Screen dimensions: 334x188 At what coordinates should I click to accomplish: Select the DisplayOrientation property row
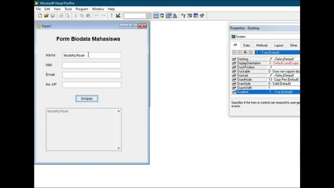[266, 63]
